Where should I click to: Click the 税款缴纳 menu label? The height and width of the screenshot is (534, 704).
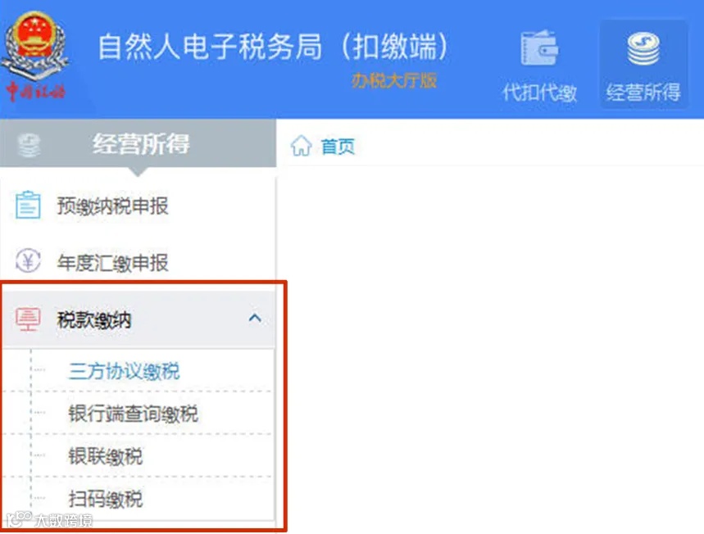pyautogui.click(x=94, y=320)
